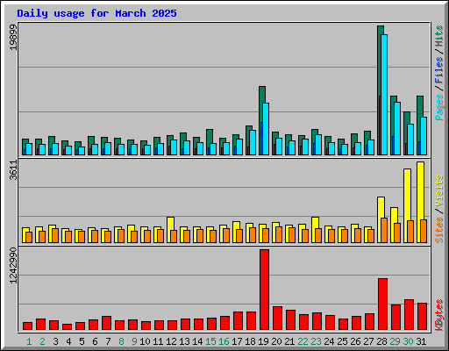Click the day 23 x-axis label
This screenshot has height=351, width=449.
coord(316,341)
